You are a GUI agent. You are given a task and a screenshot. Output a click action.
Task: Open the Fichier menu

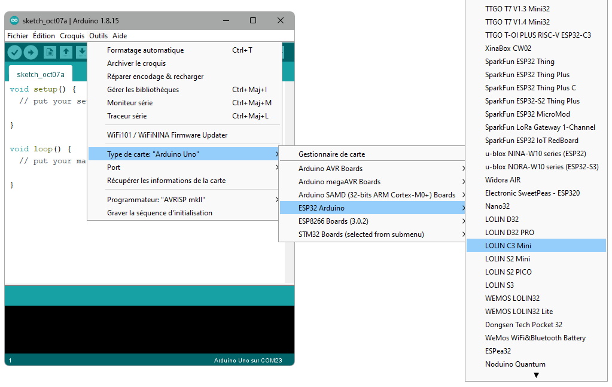pos(18,36)
